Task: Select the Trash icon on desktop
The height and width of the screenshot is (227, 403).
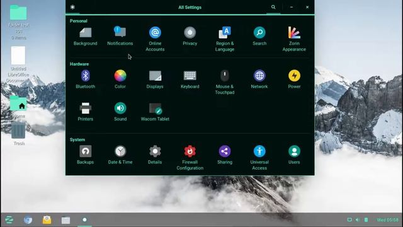Action: (19, 134)
